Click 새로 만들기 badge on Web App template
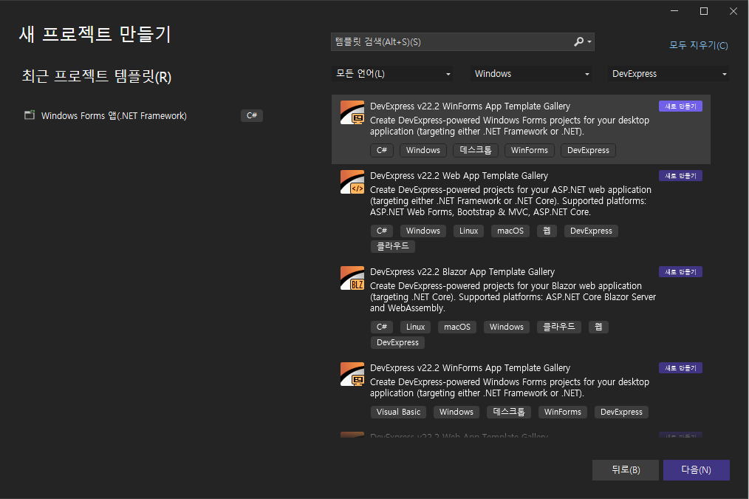 tap(680, 175)
